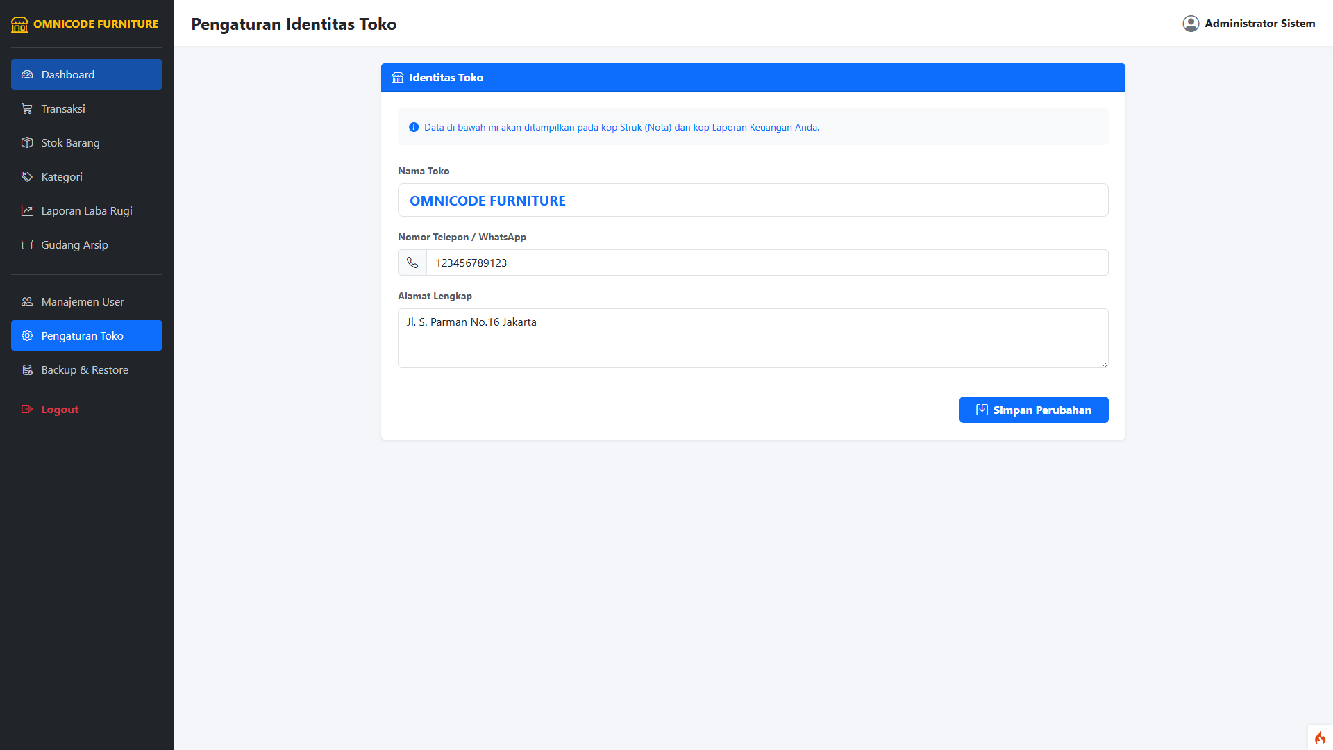This screenshot has width=1333, height=750.
Task: Click the red Logout link
Action: point(60,410)
